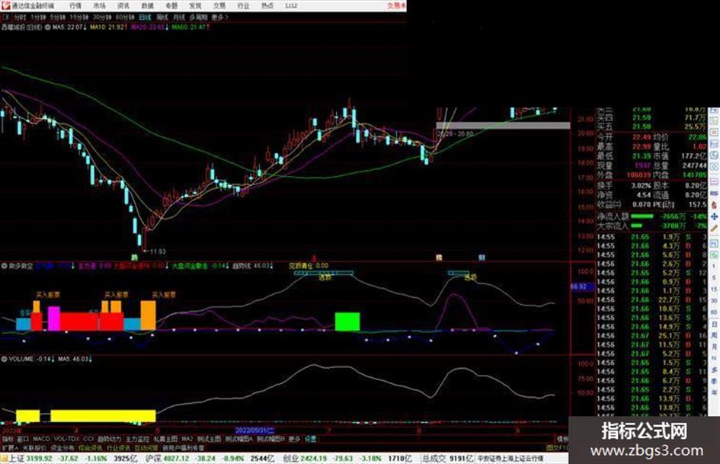Switch chart to 分时 view
The image size is (720, 464).
pyautogui.click(x=19, y=17)
